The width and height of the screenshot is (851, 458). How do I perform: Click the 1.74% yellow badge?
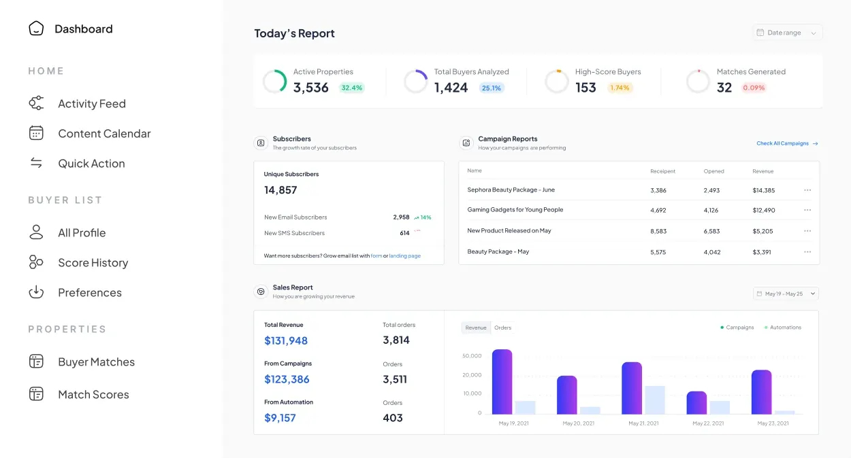point(620,88)
